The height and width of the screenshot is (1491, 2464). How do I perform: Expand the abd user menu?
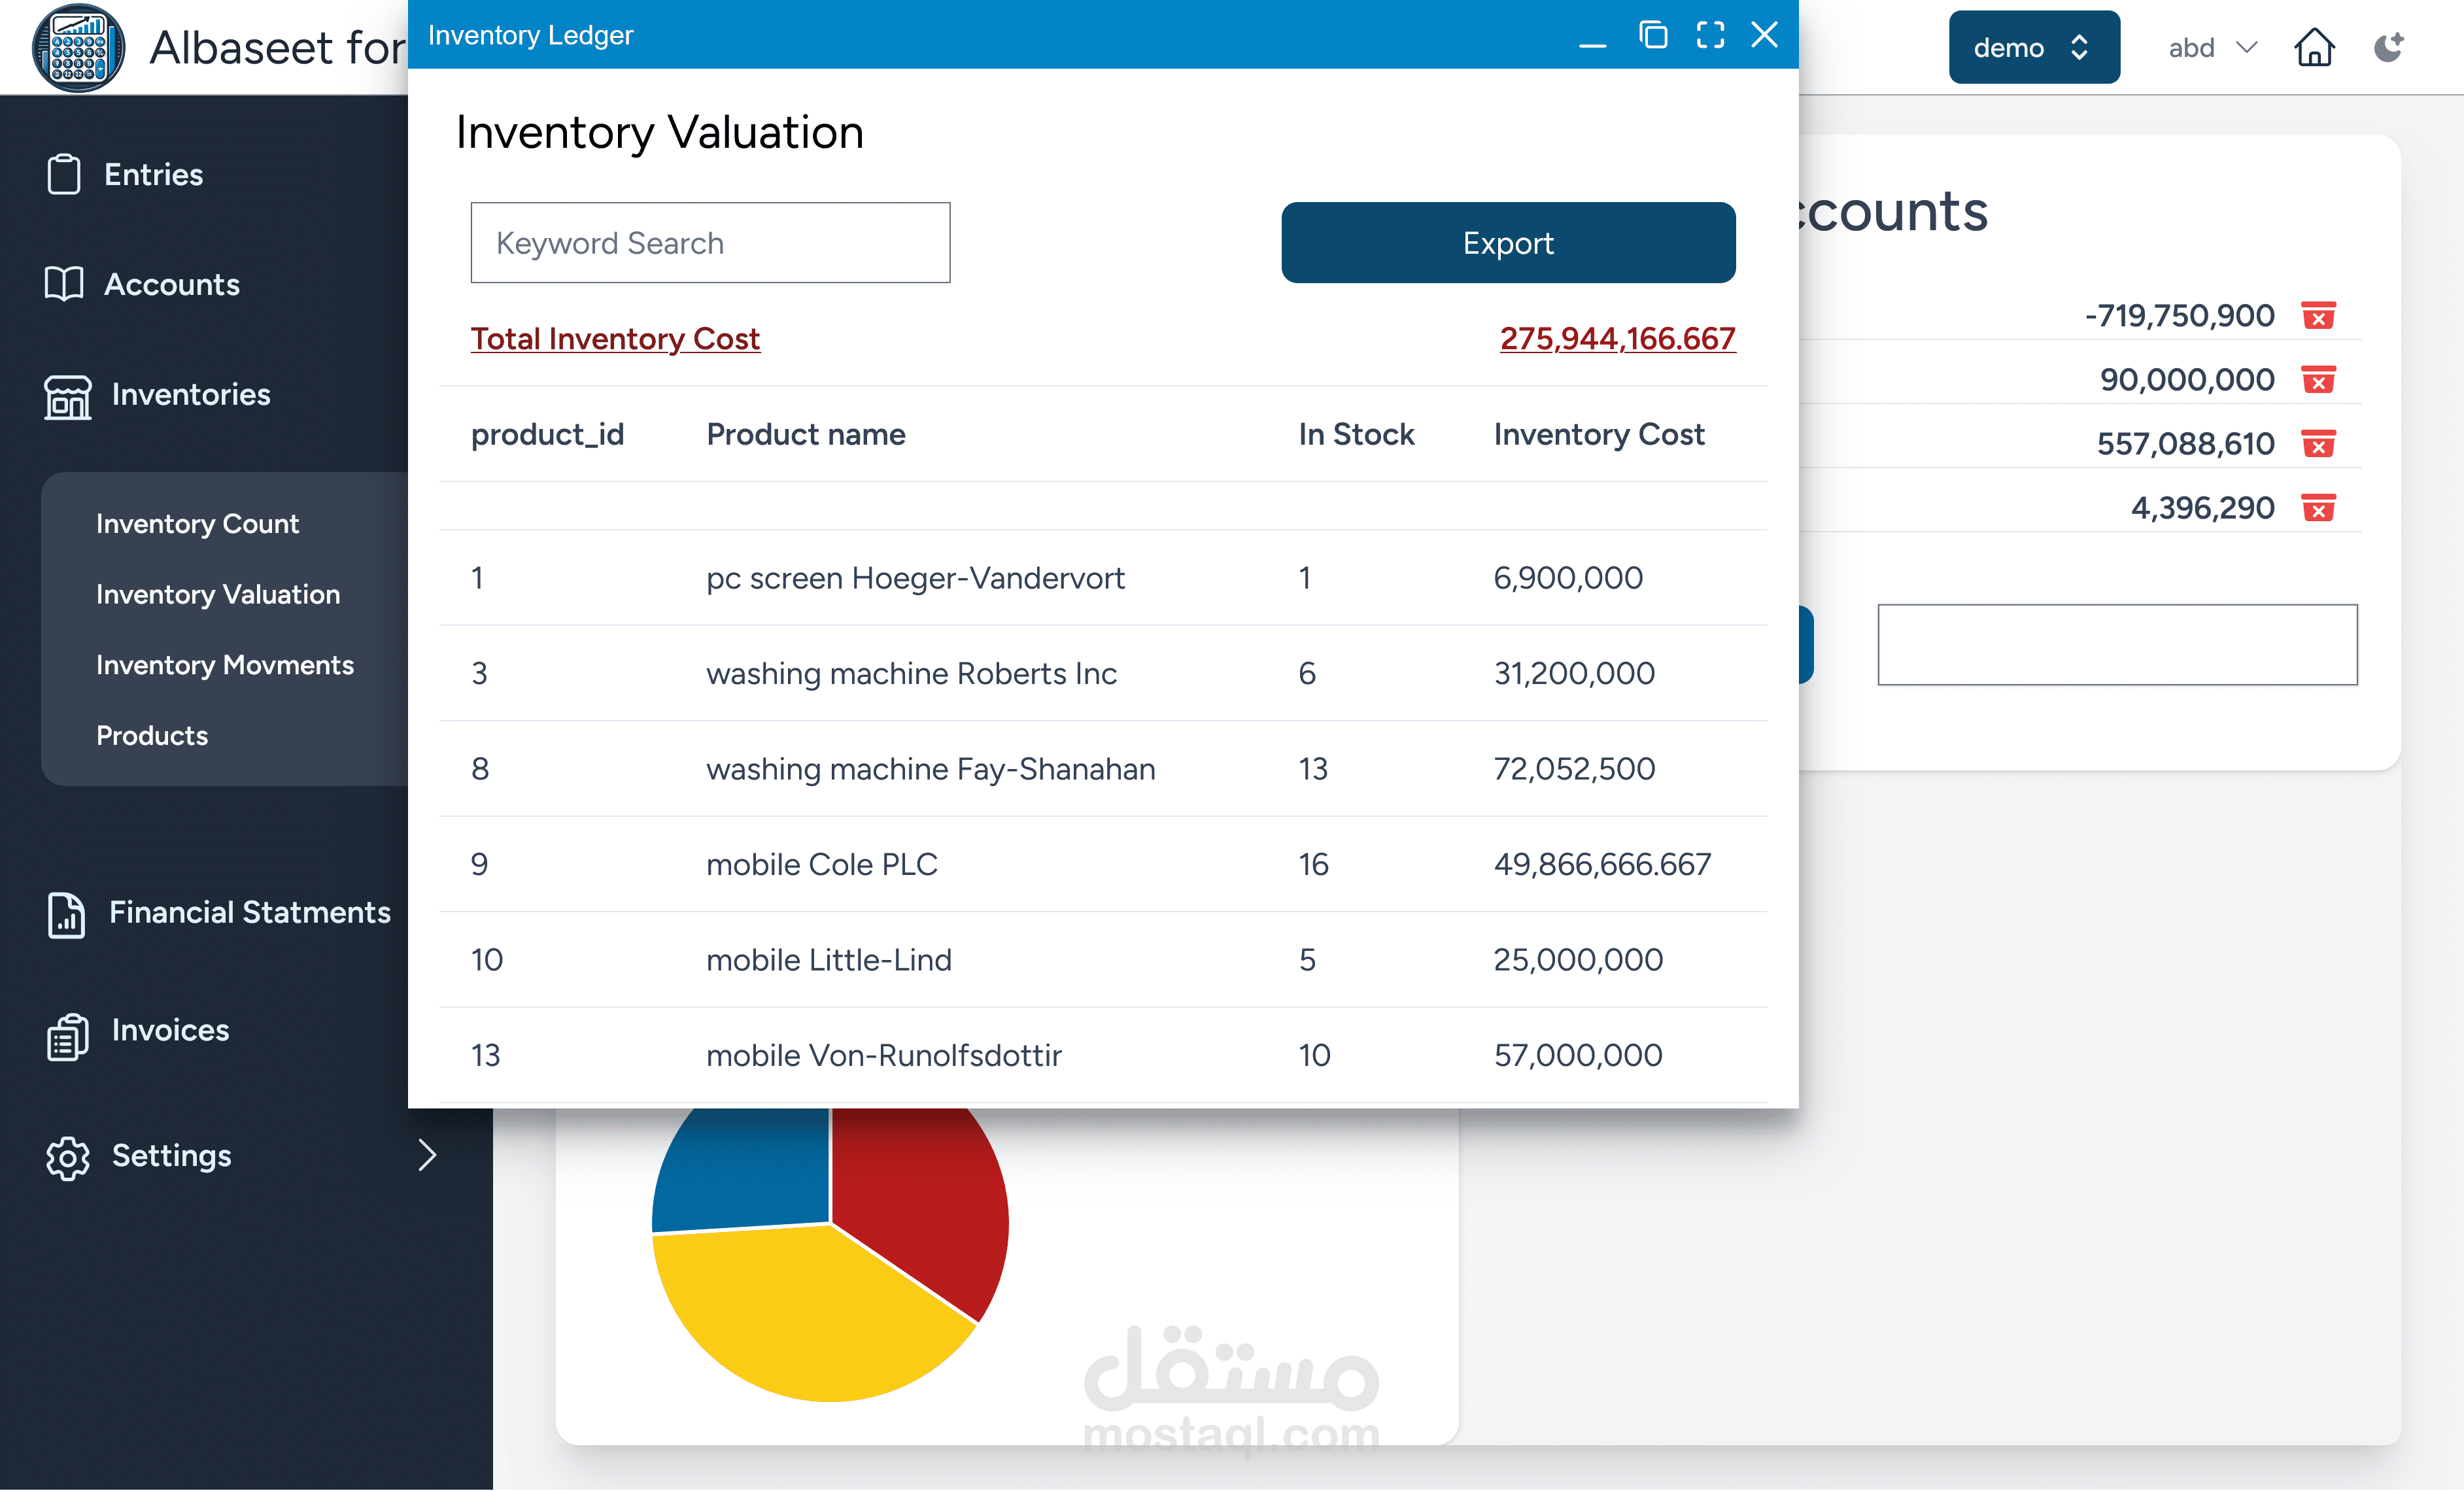coord(2211,47)
